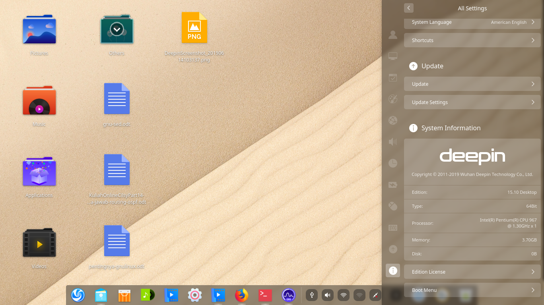Viewport: 544px width, 305px height.
Task: Select the Time and Date clock icon
Action: pyautogui.click(x=393, y=163)
